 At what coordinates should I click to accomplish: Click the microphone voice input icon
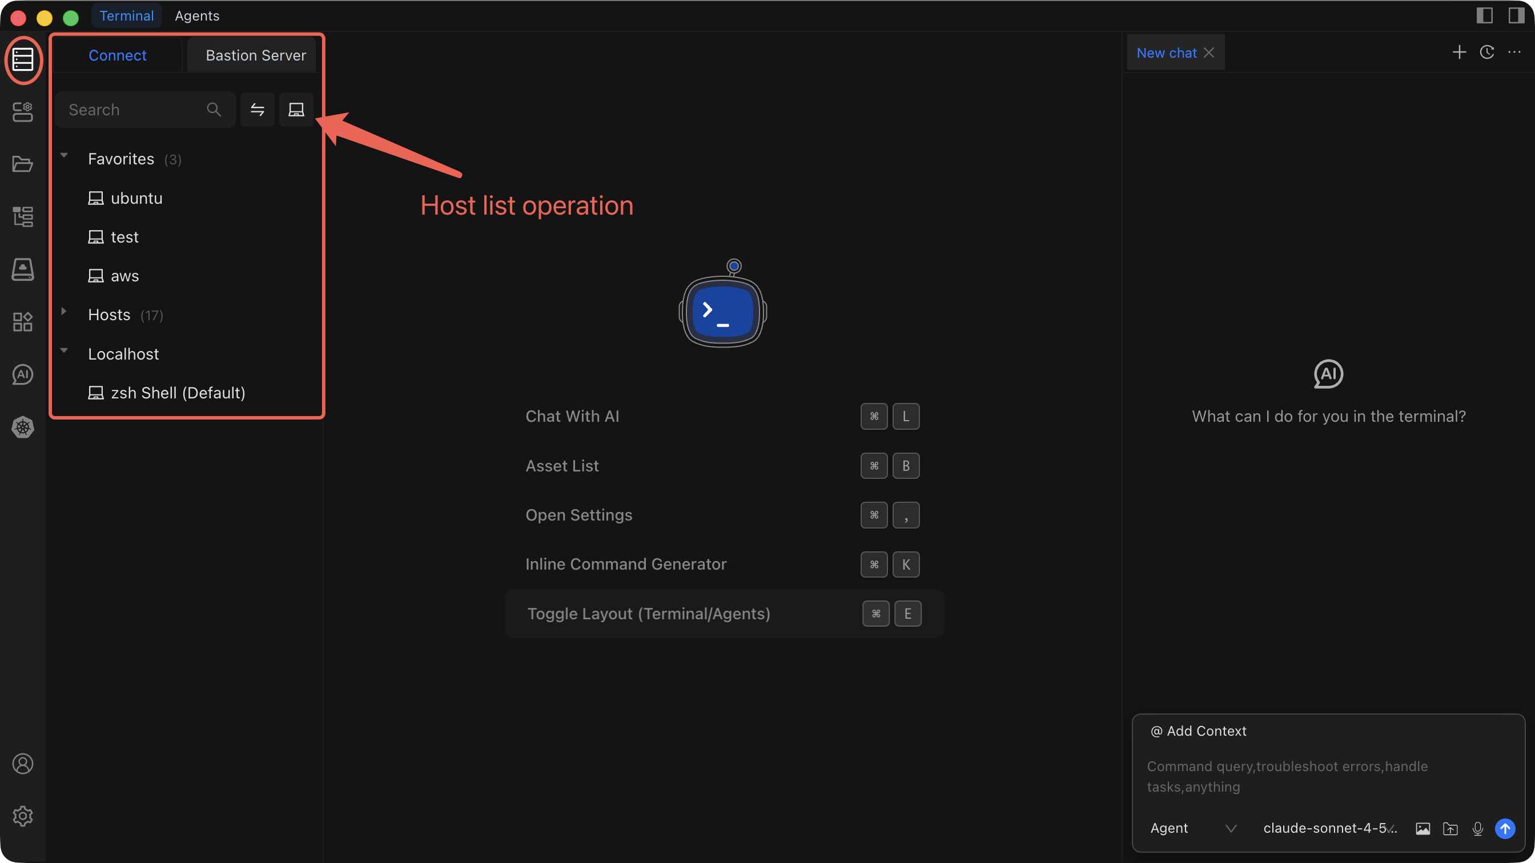tap(1477, 828)
